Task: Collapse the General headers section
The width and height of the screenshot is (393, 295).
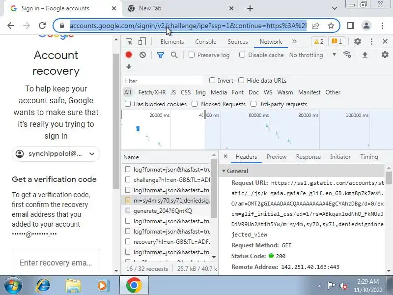Action: coord(224,171)
